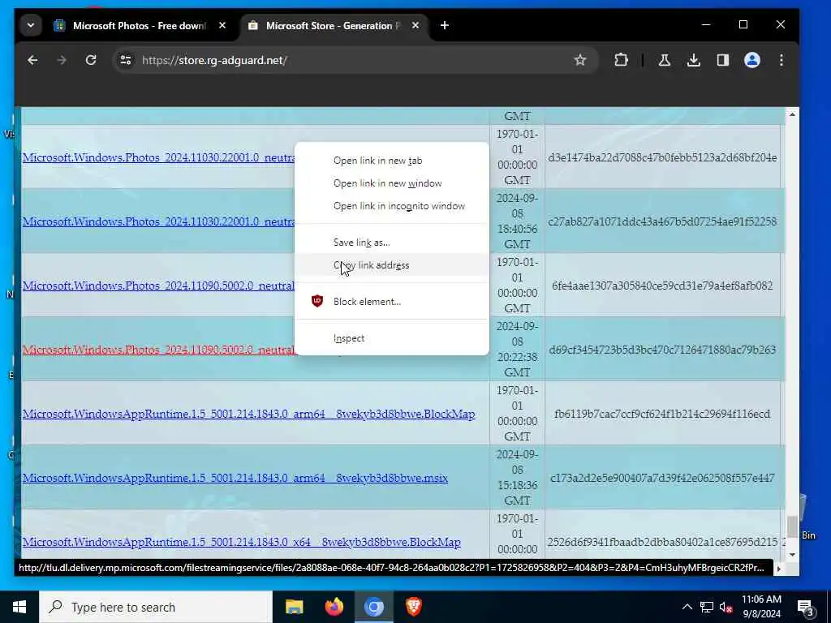Select the Microsoft Store - Generation tab

(334, 25)
